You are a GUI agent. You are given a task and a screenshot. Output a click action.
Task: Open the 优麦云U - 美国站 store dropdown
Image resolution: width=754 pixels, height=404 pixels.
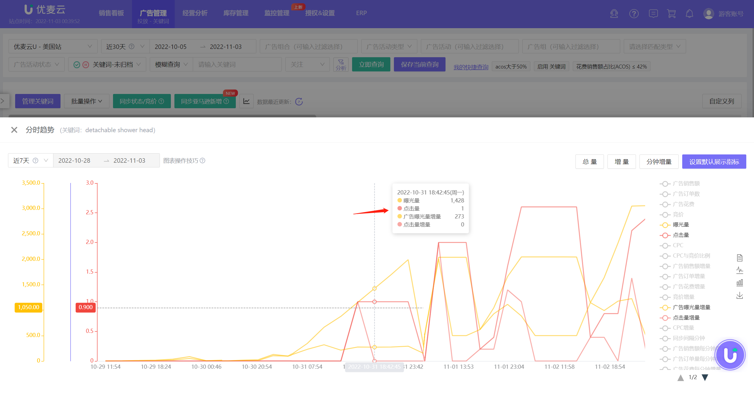click(53, 47)
